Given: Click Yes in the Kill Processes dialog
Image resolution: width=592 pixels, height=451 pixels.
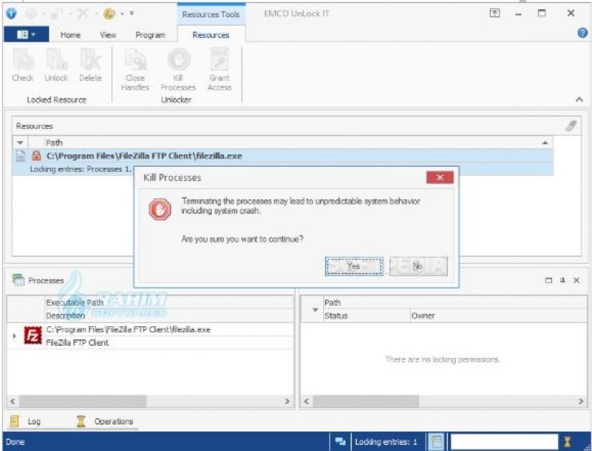Looking at the screenshot, I should (x=354, y=266).
